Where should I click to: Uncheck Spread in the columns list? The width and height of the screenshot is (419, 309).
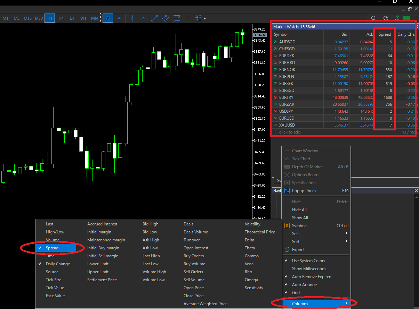(52, 248)
